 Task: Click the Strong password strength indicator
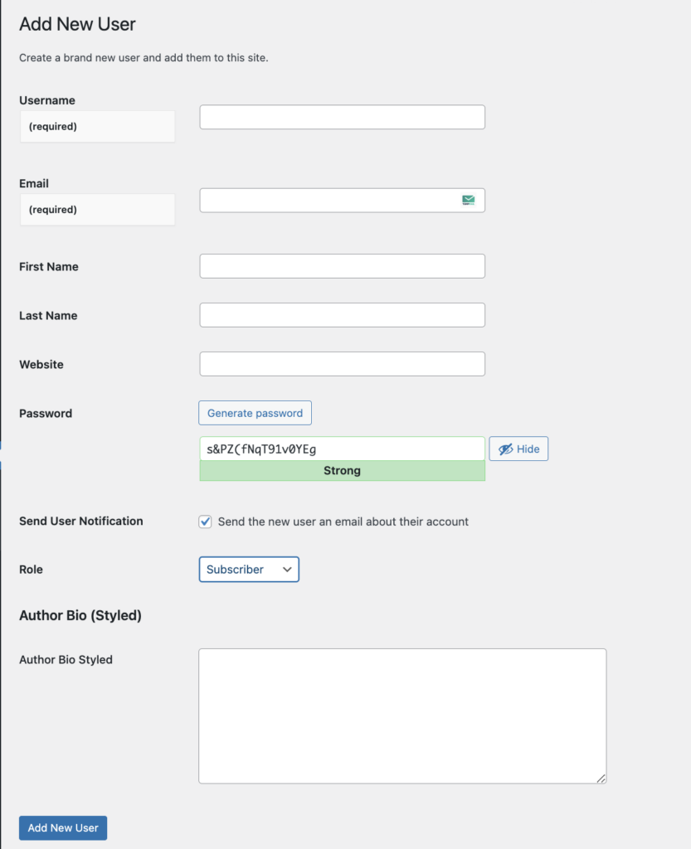(x=343, y=471)
